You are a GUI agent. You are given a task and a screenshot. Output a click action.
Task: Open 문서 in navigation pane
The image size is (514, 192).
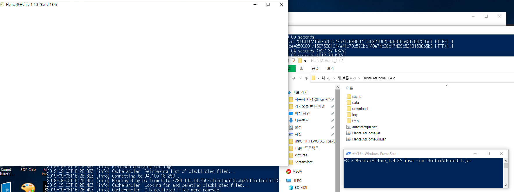295,127
